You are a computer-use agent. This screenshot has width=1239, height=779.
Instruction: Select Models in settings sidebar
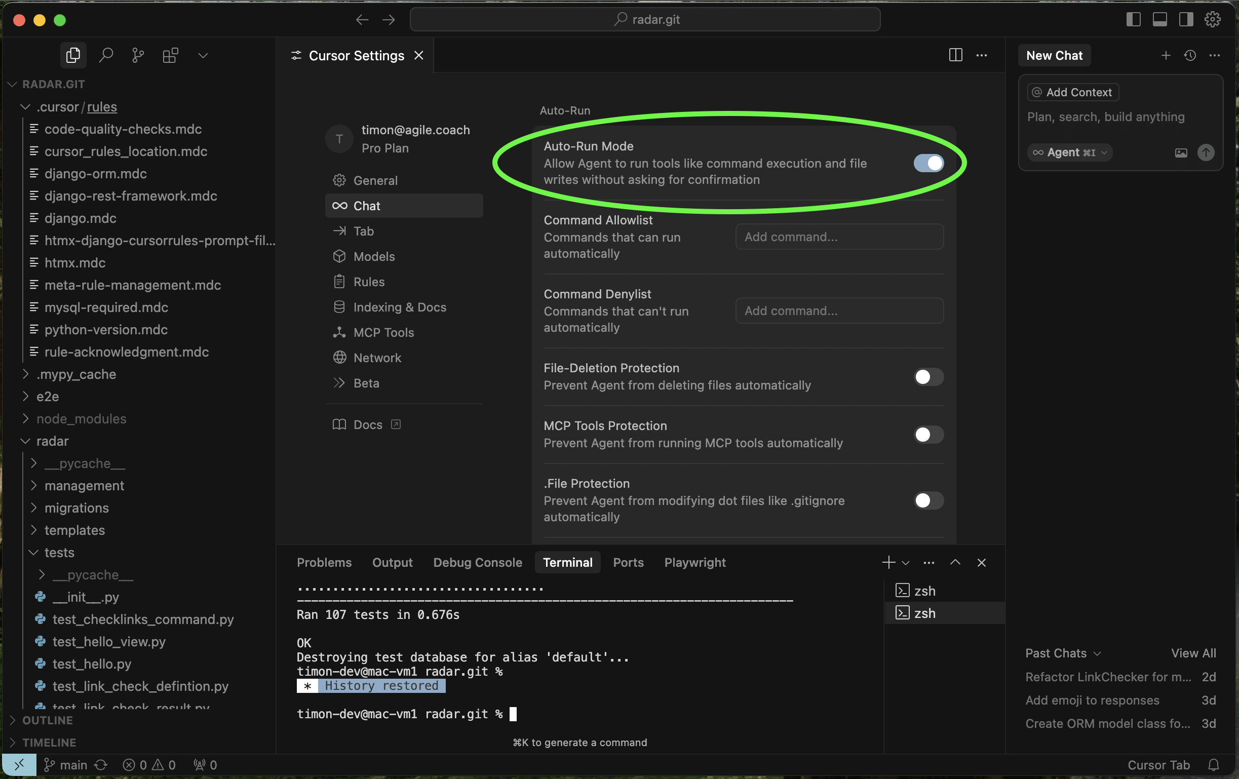point(373,256)
